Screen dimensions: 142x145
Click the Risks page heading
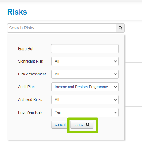coord(17,12)
